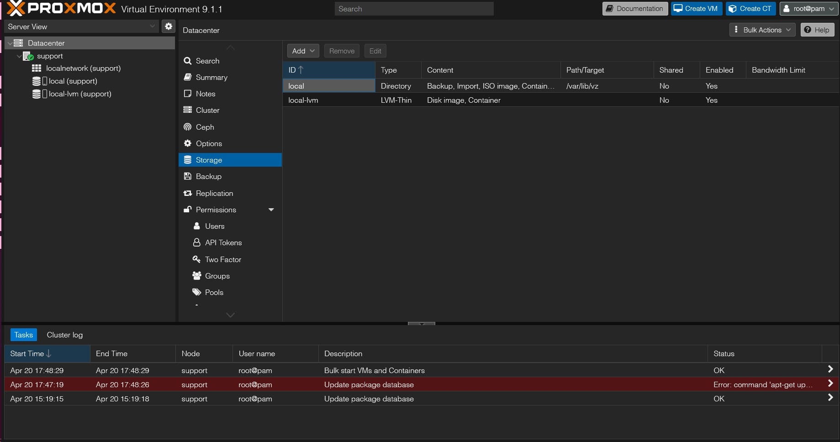Open the Documentation button
The height and width of the screenshot is (442, 840).
634,9
